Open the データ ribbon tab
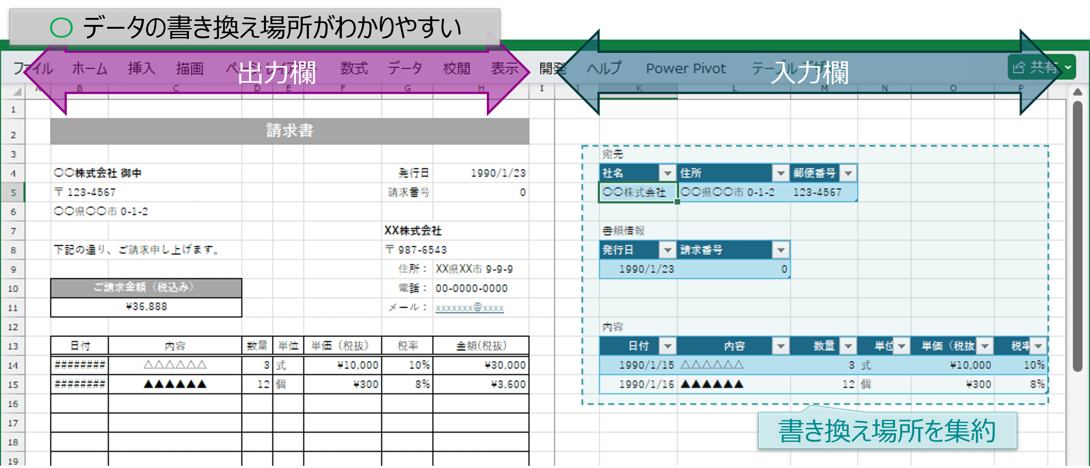 click(405, 68)
